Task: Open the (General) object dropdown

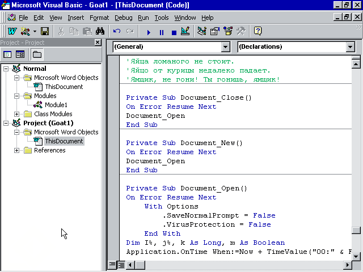Action: (225, 47)
